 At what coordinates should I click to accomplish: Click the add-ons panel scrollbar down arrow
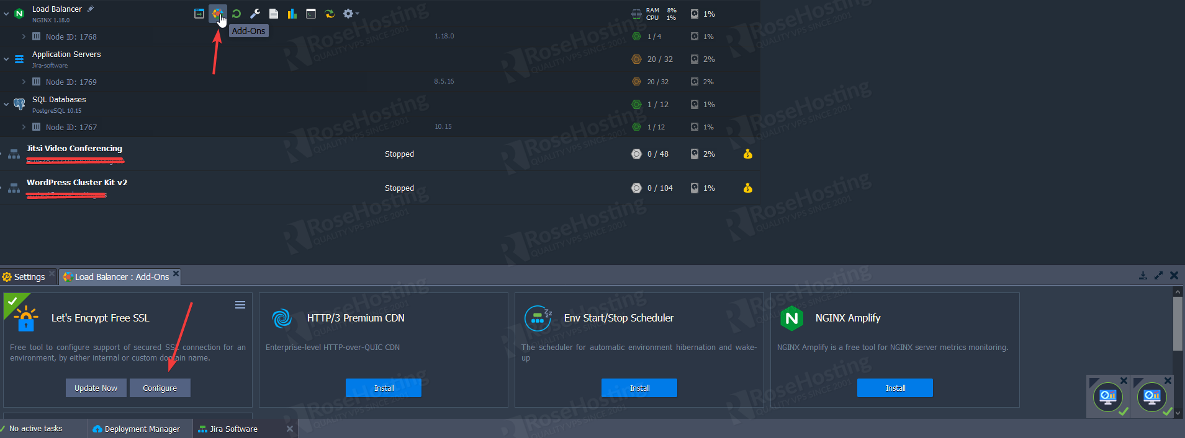(1178, 413)
